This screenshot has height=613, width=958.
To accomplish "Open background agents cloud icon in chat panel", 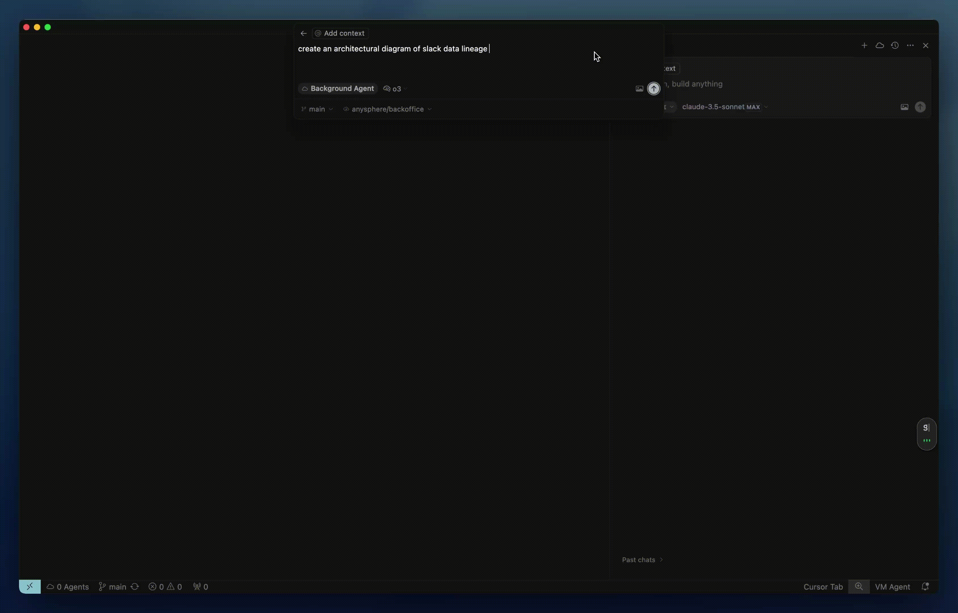I will (x=880, y=45).
